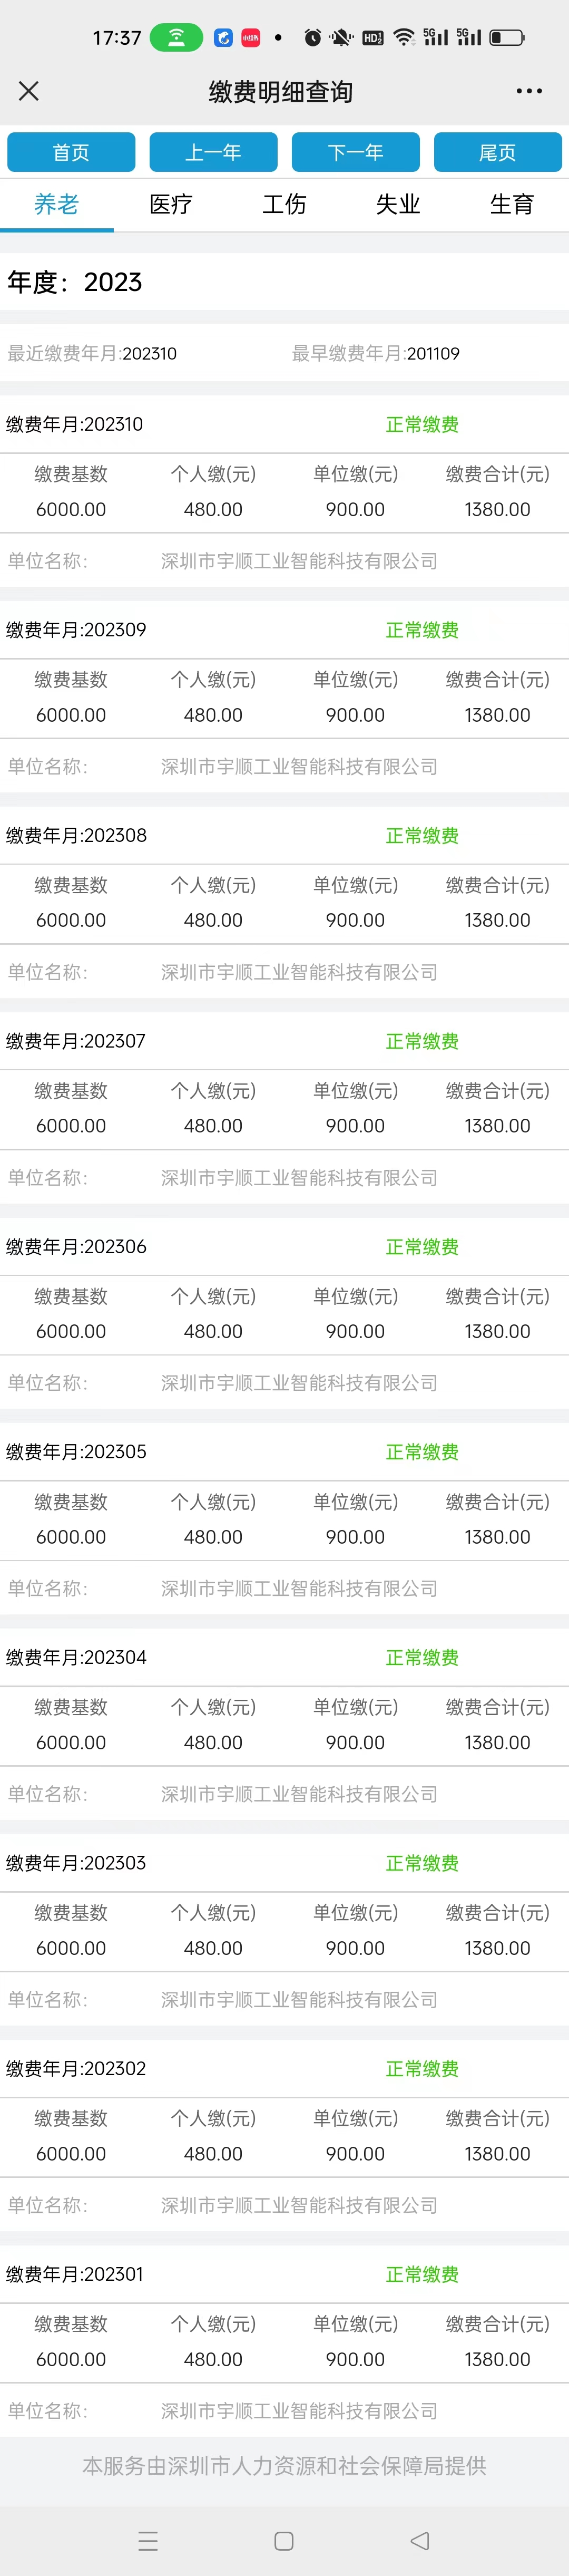Tap the 缴费年月:202310 record header
Image resolution: width=569 pixels, height=2576 pixels.
(74, 424)
